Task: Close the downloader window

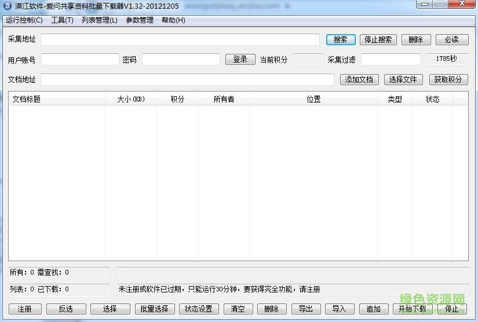Action: pos(462,4)
